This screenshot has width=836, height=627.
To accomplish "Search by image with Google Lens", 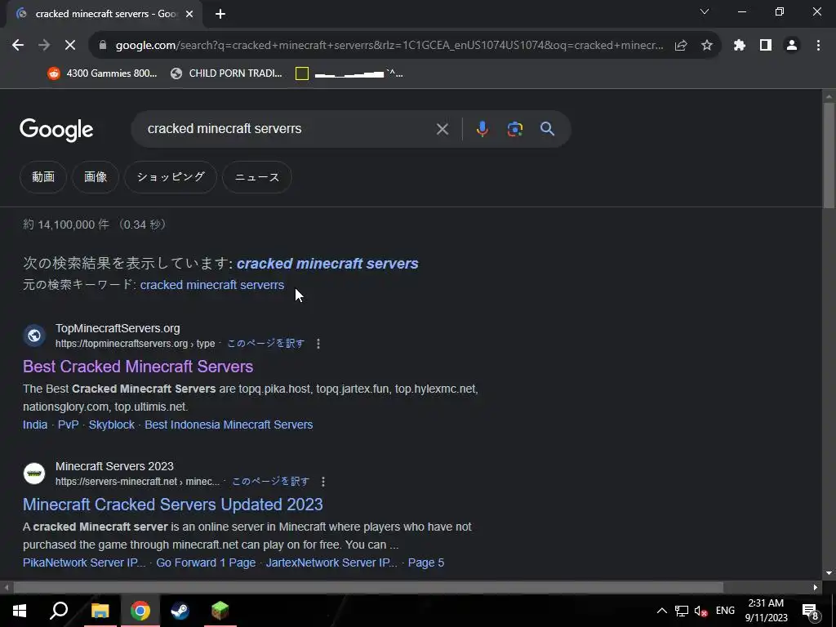I will [x=515, y=129].
